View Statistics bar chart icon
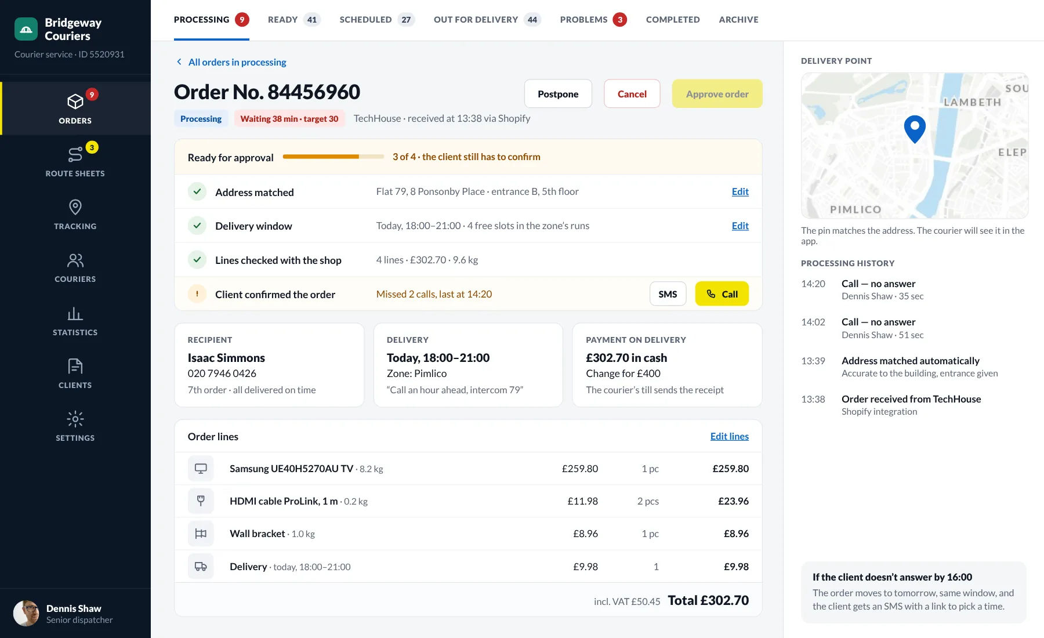This screenshot has width=1044, height=638. (x=75, y=313)
